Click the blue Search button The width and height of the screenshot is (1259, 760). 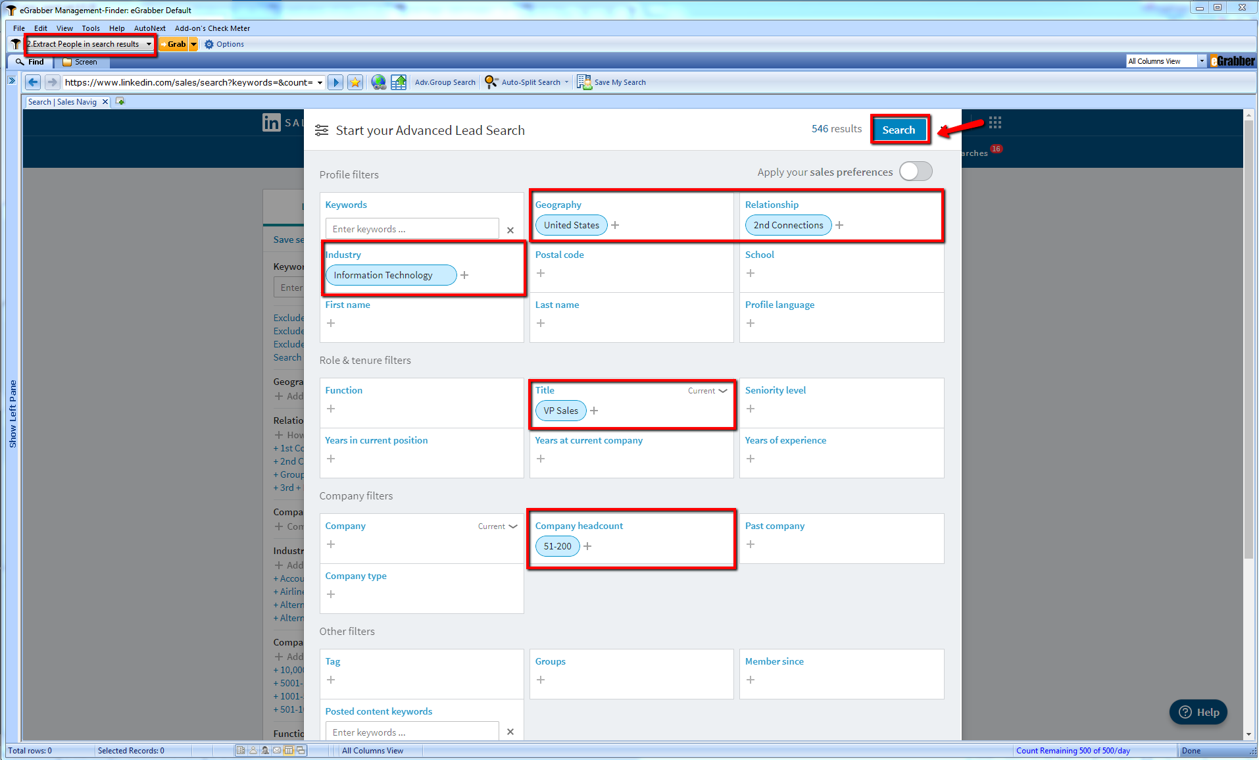pos(899,130)
